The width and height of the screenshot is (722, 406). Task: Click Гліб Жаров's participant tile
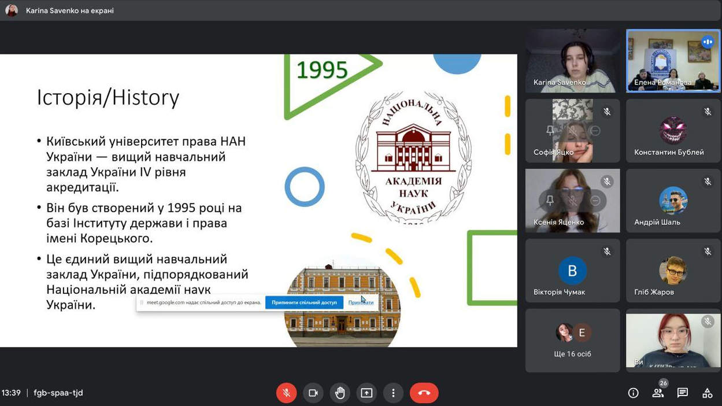coord(673,271)
